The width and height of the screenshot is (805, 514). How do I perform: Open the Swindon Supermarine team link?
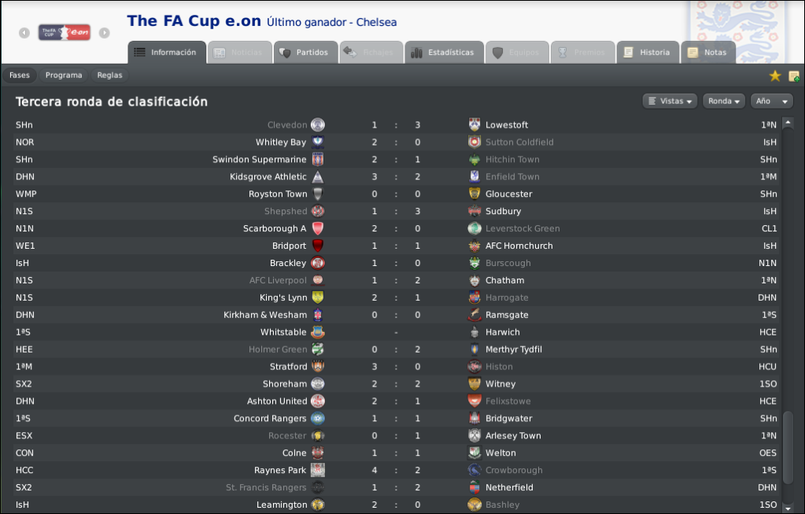(x=259, y=160)
